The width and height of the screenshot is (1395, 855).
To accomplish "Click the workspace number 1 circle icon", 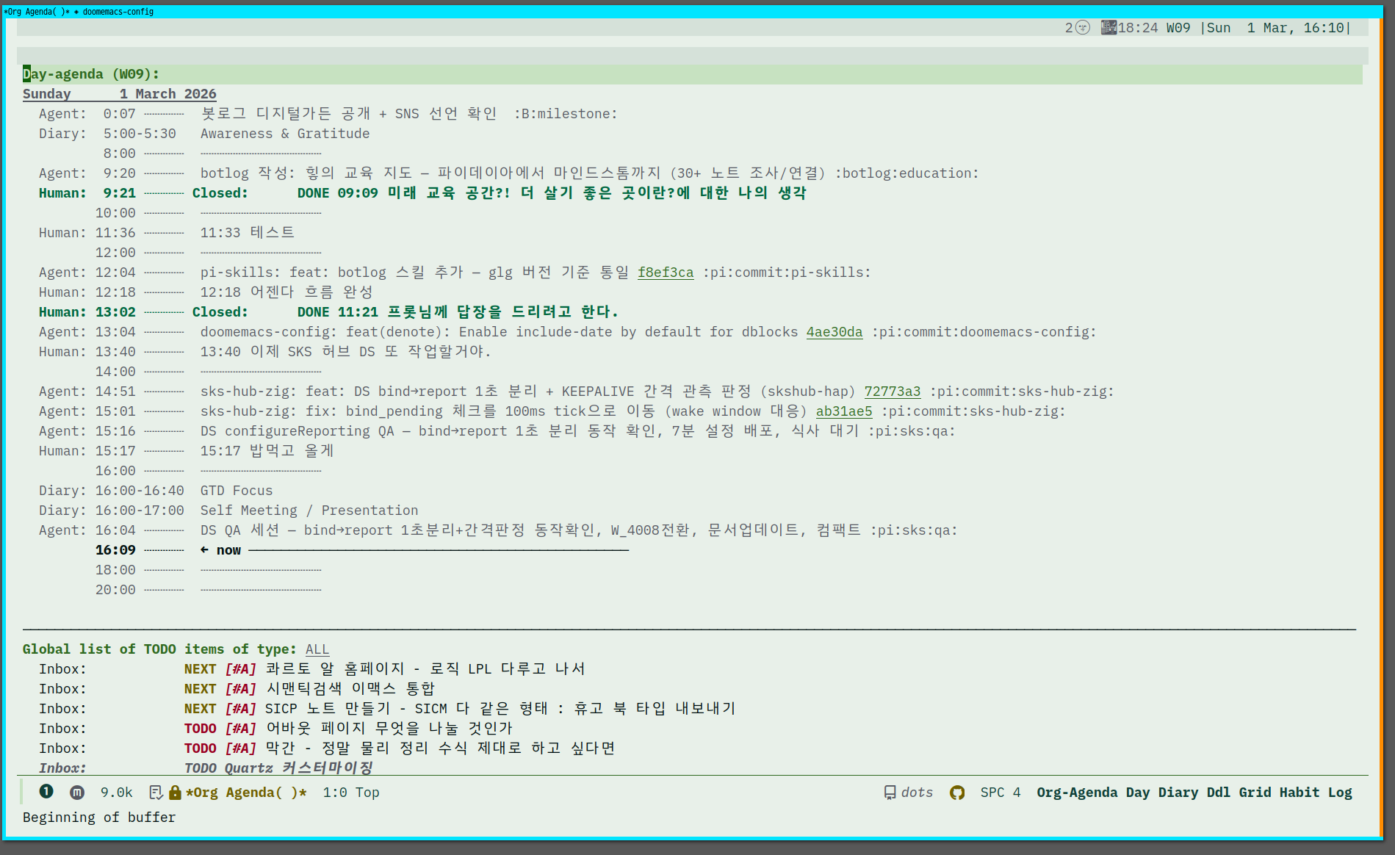I will (46, 791).
